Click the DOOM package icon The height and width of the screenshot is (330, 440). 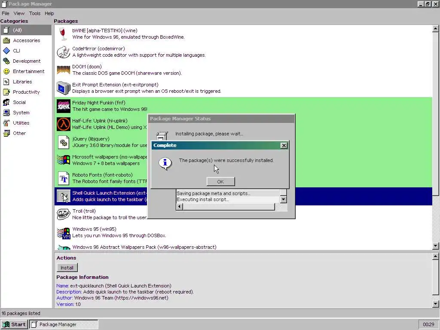click(64, 70)
